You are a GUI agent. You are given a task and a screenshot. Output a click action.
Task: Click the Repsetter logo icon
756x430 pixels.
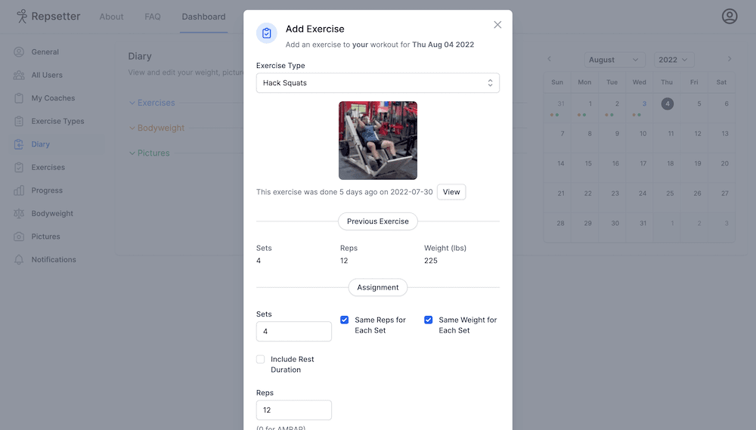click(x=22, y=17)
